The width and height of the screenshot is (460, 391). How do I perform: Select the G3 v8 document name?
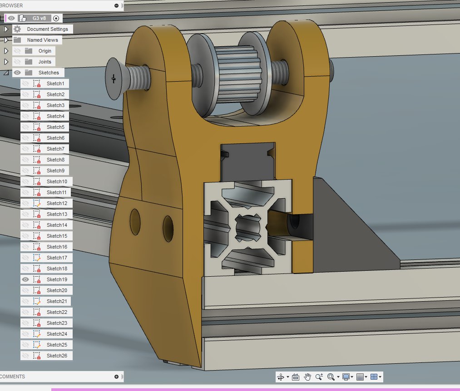click(39, 18)
